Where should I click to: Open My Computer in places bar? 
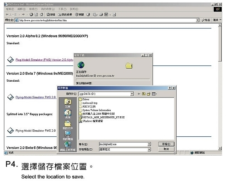68,136
